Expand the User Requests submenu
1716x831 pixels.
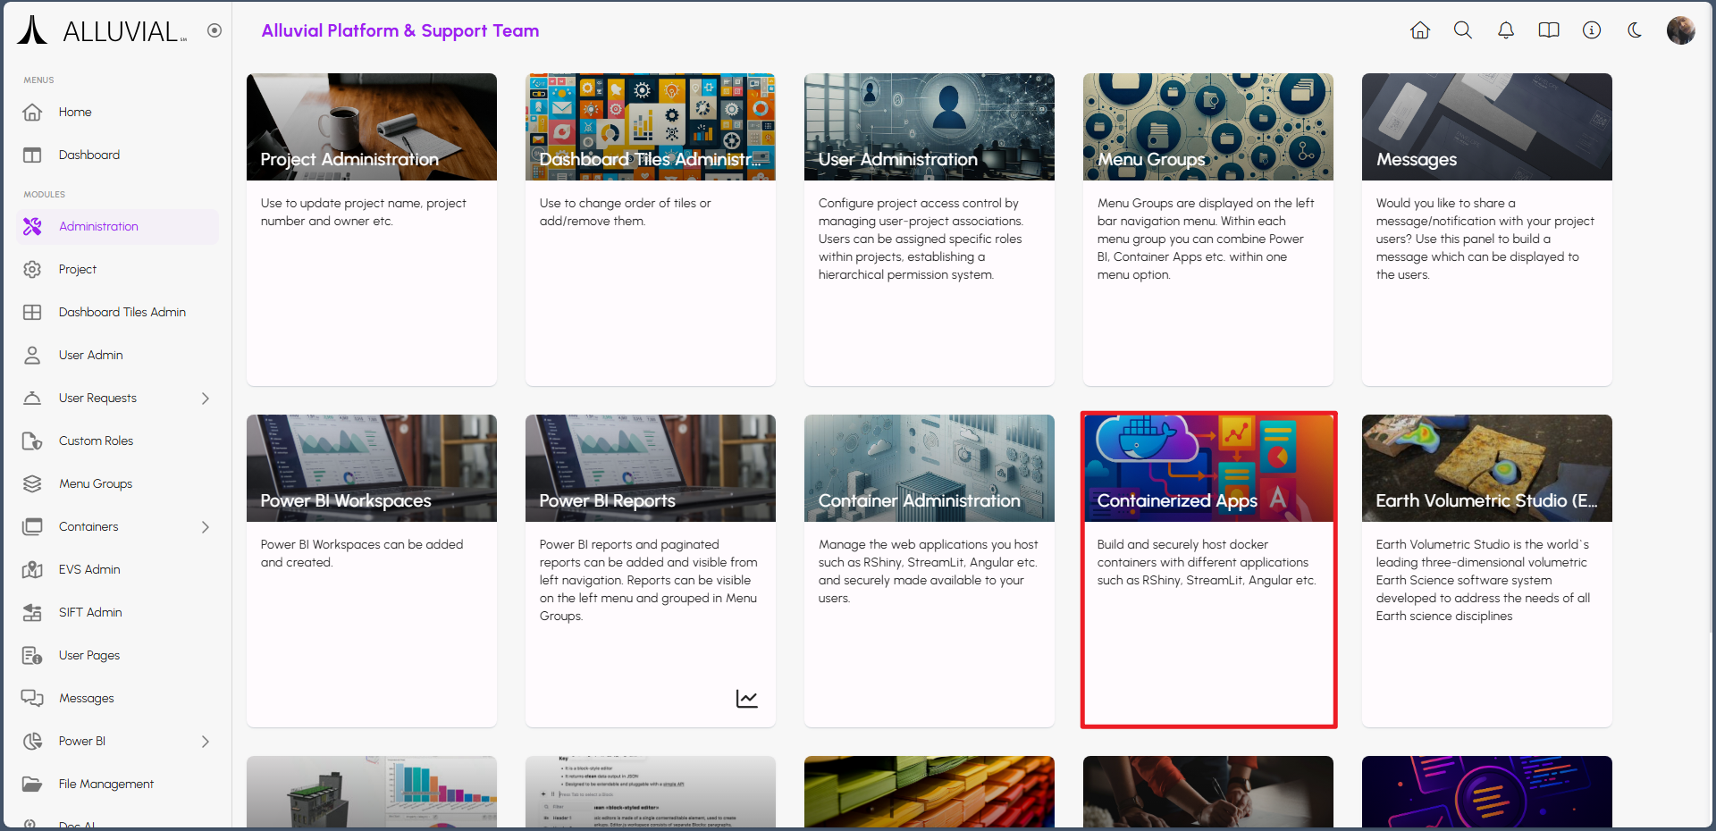[206, 399]
